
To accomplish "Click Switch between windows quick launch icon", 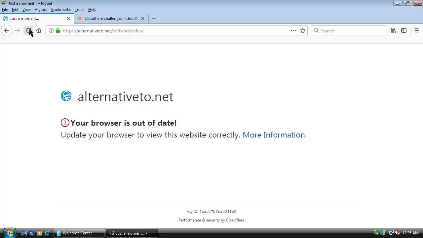I will (32, 233).
